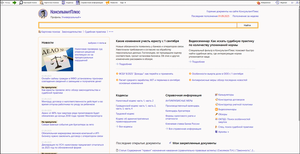Screen dimensions: 300x154
Task: Switch to Мои закрепленные документы tab
Action: (x=195, y=143)
